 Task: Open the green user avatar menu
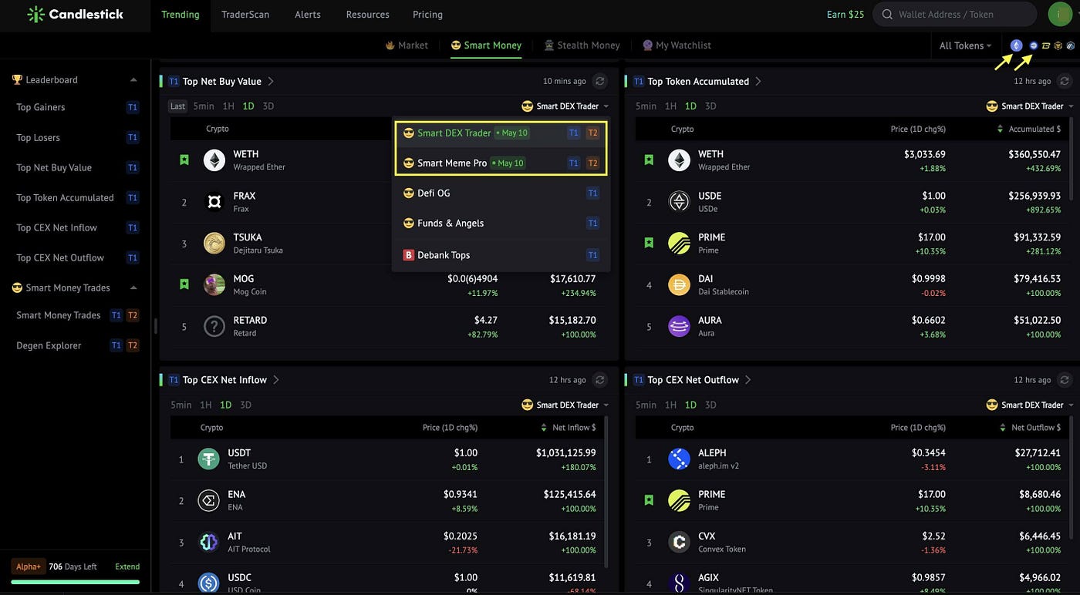[x=1060, y=14]
